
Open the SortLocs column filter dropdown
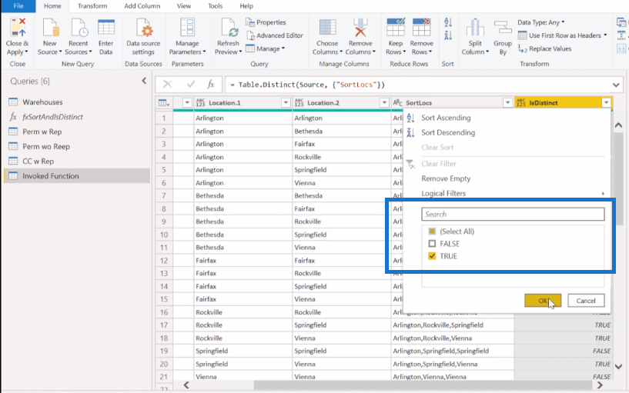tap(507, 103)
